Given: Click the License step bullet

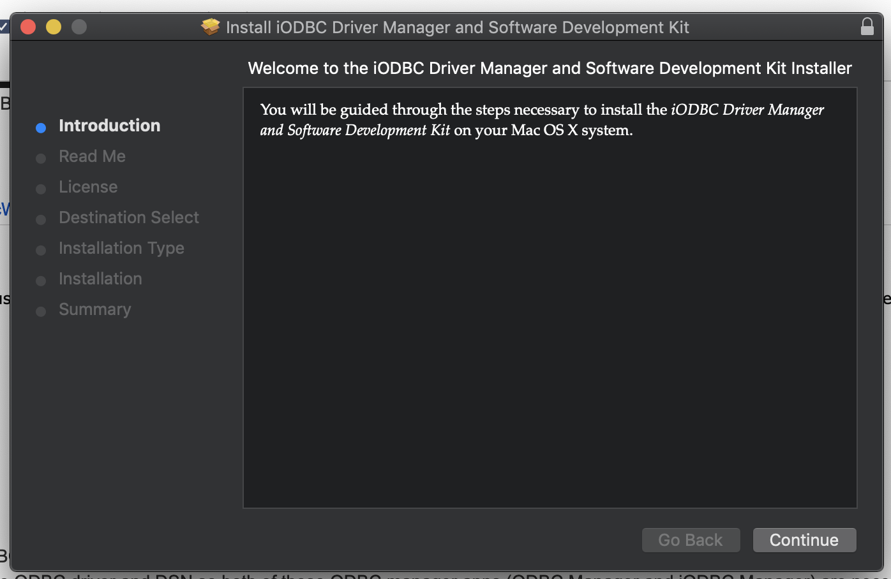Looking at the screenshot, I should point(41,189).
